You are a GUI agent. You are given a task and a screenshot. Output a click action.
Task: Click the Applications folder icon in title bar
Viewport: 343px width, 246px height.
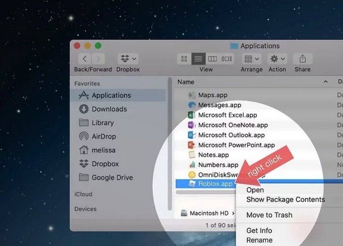234,46
